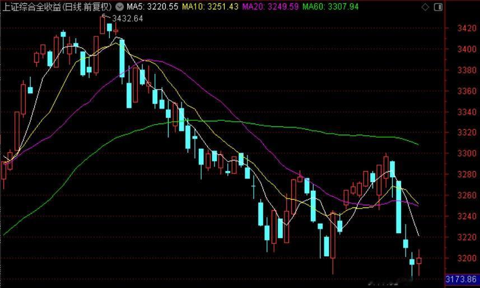Click the 3220 label on the price axis

[467, 237]
